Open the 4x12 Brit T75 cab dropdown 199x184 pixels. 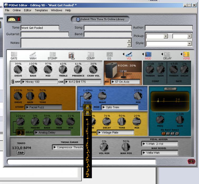[82, 82]
